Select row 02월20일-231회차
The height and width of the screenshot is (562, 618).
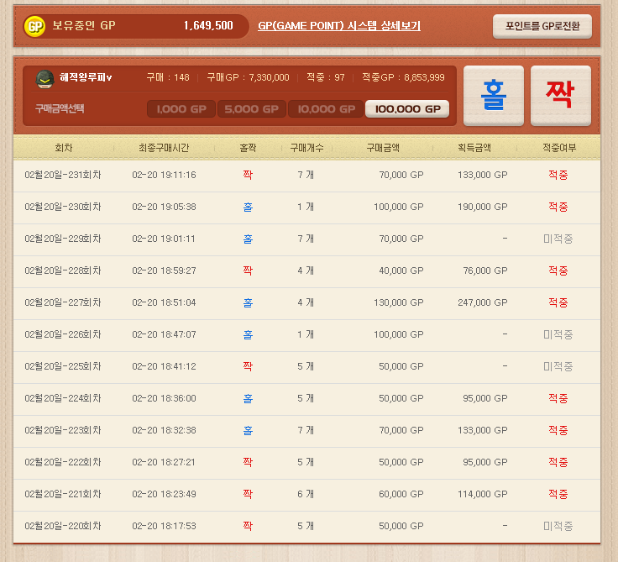[306, 175]
